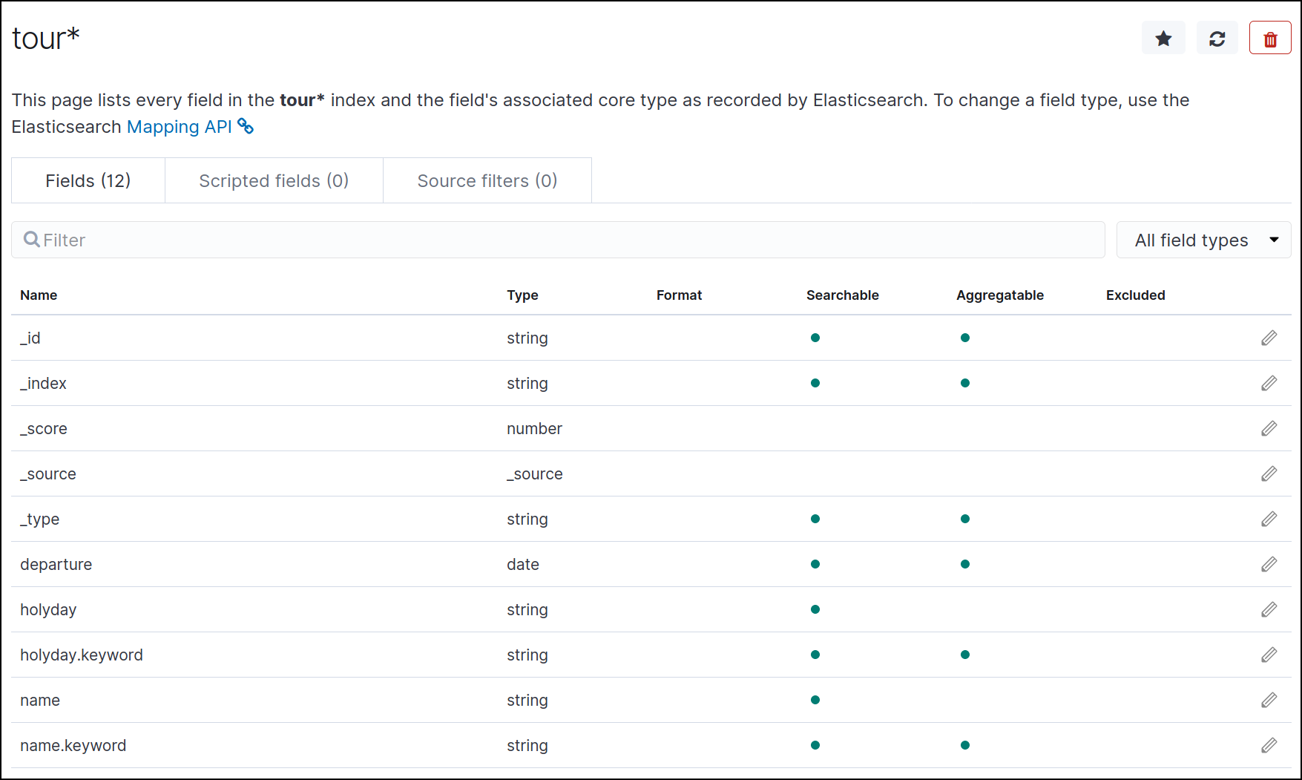The width and height of the screenshot is (1302, 780).
Task: Click the Searchable column header
Action: tap(842, 295)
